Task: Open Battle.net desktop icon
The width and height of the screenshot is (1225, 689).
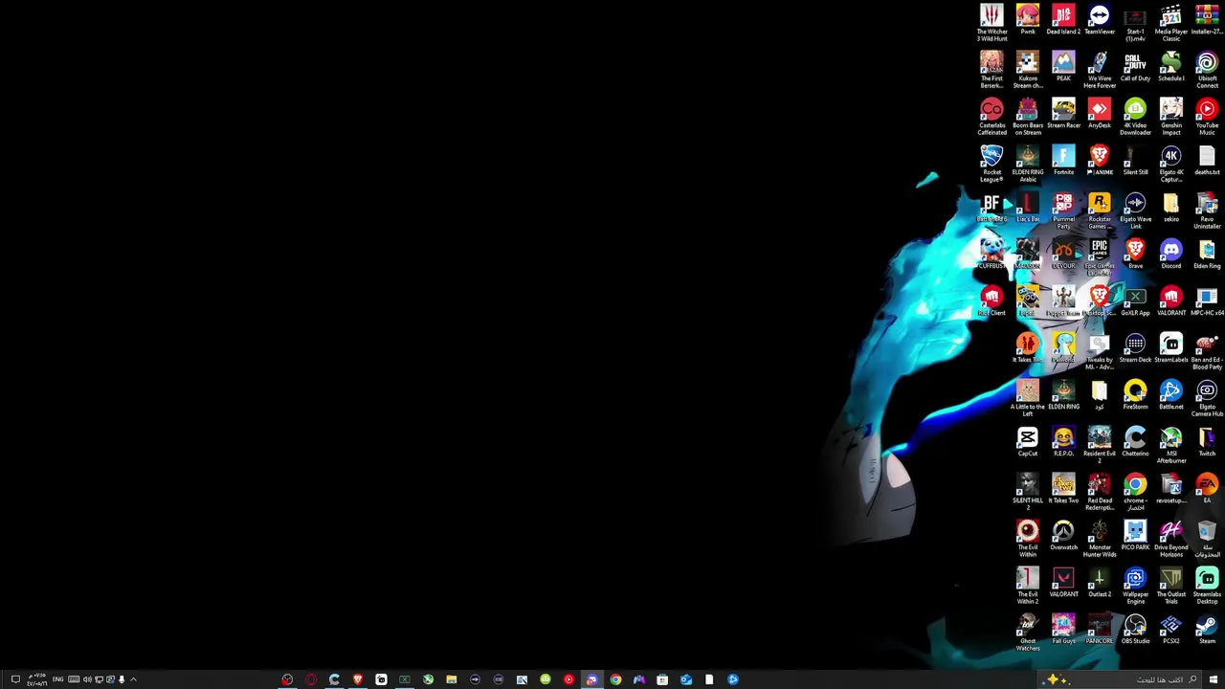Action: [x=1170, y=395]
